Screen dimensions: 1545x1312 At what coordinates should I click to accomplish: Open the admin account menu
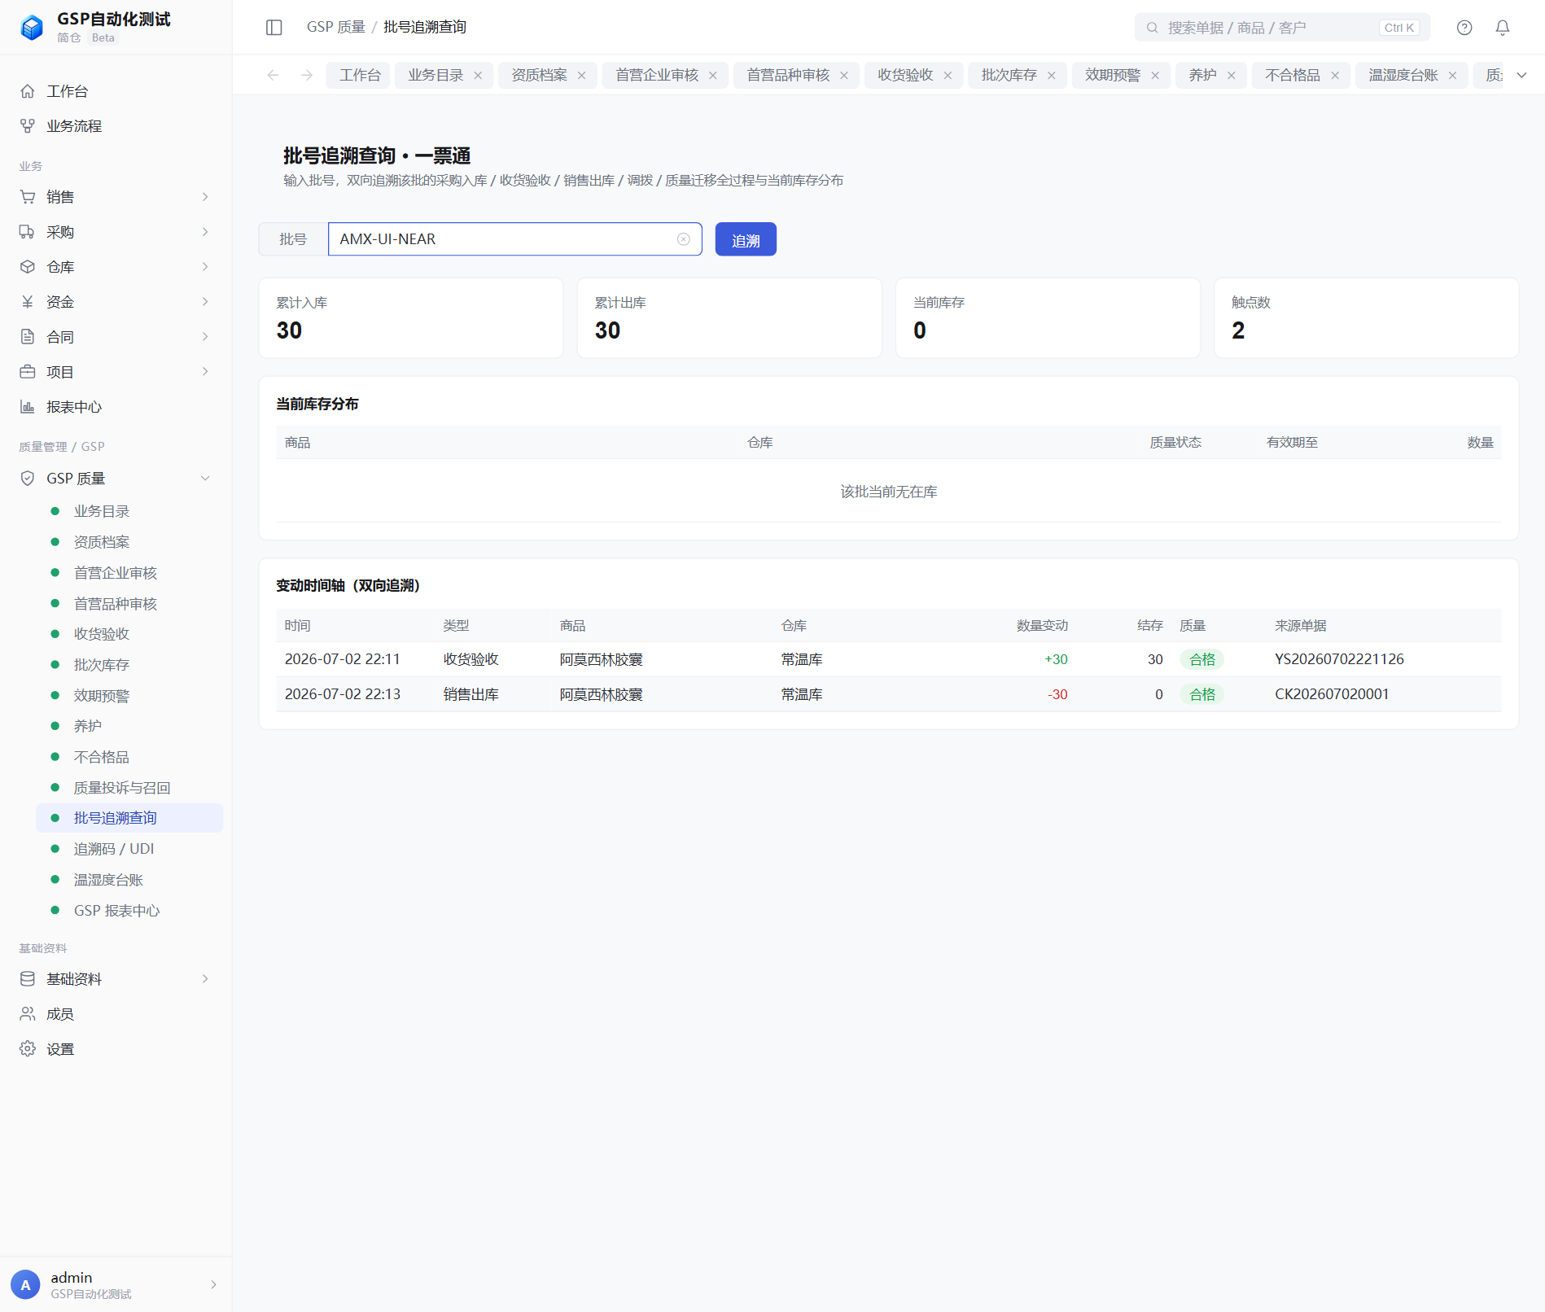tap(114, 1285)
